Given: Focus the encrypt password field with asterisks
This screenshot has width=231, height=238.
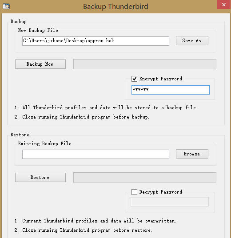Looking at the screenshot, I should [171, 90].
